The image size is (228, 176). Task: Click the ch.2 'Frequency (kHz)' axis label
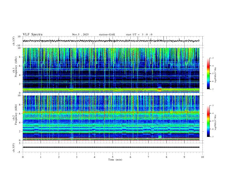tap(16, 114)
